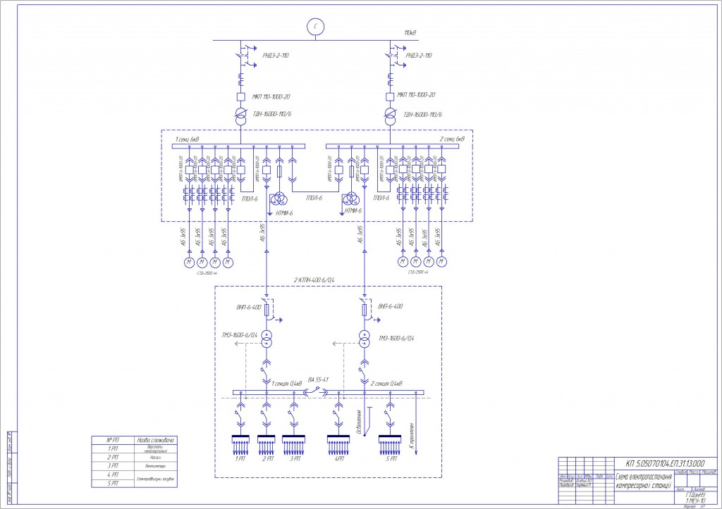Image resolution: width=722 pixels, height=509 pixels.
Task: Click the vertical 'Освітлення' feeder label
Action: click(x=359, y=421)
